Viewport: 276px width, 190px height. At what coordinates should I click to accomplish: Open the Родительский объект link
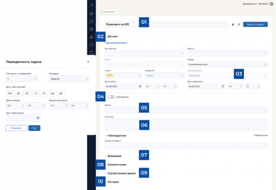pyautogui.click(x=116, y=43)
